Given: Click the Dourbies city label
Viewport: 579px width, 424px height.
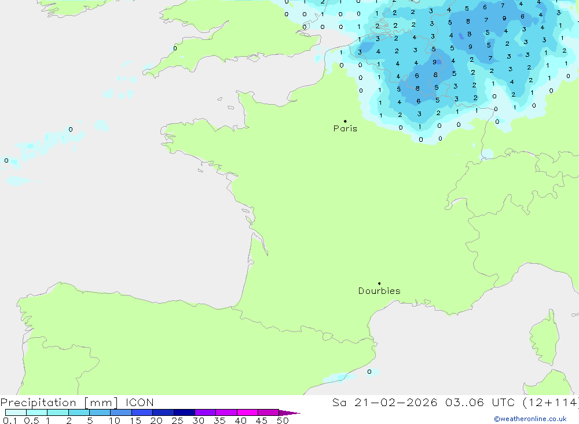Looking at the screenshot, I should tap(379, 291).
